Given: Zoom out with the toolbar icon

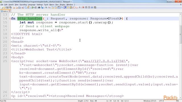Looking at the screenshot, I should point(49,8).
